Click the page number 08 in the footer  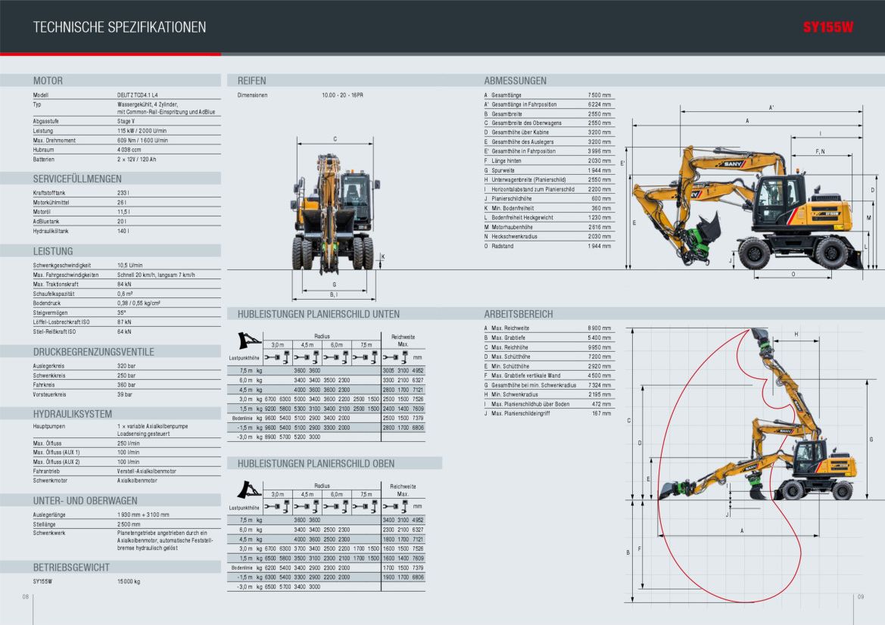click(x=25, y=597)
